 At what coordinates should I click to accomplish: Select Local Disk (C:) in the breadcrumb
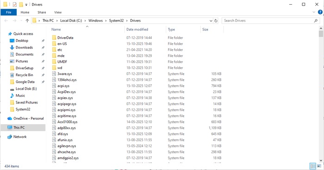pos(71,21)
